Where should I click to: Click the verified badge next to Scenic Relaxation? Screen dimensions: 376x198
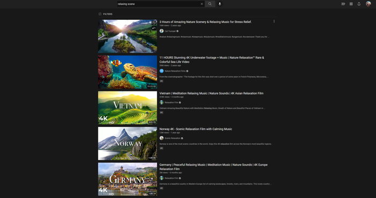coord(182,138)
